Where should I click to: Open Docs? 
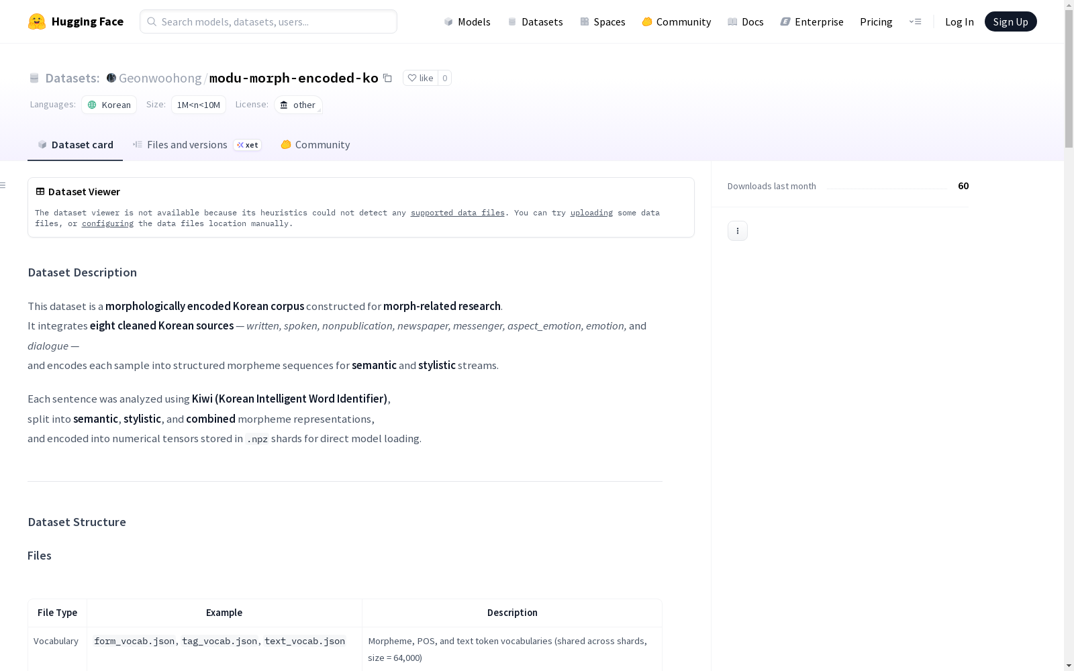pyautogui.click(x=745, y=21)
